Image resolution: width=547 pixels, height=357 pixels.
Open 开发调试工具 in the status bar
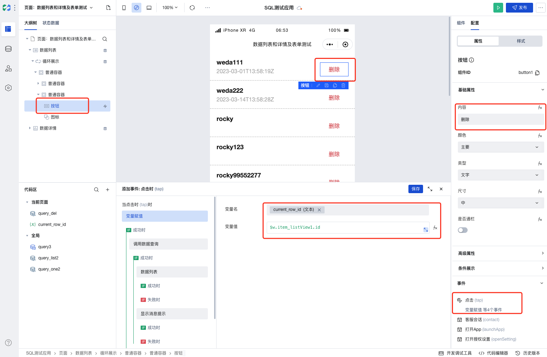(455, 353)
